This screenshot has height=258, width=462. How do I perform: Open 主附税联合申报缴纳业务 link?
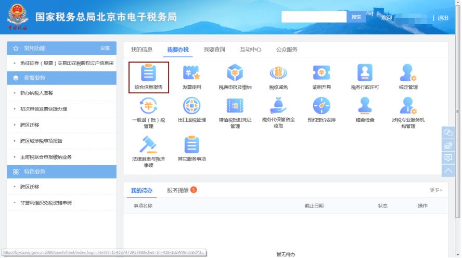(46, 157)
